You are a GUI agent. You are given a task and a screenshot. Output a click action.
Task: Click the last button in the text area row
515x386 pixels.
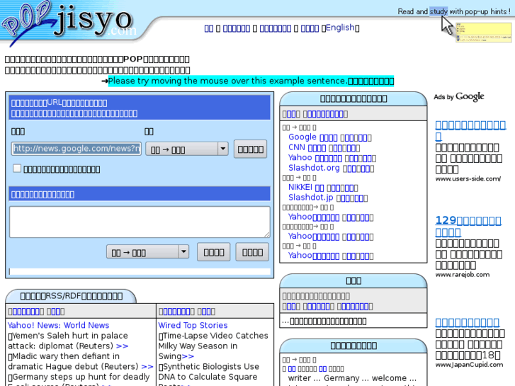tap(252, 252)
